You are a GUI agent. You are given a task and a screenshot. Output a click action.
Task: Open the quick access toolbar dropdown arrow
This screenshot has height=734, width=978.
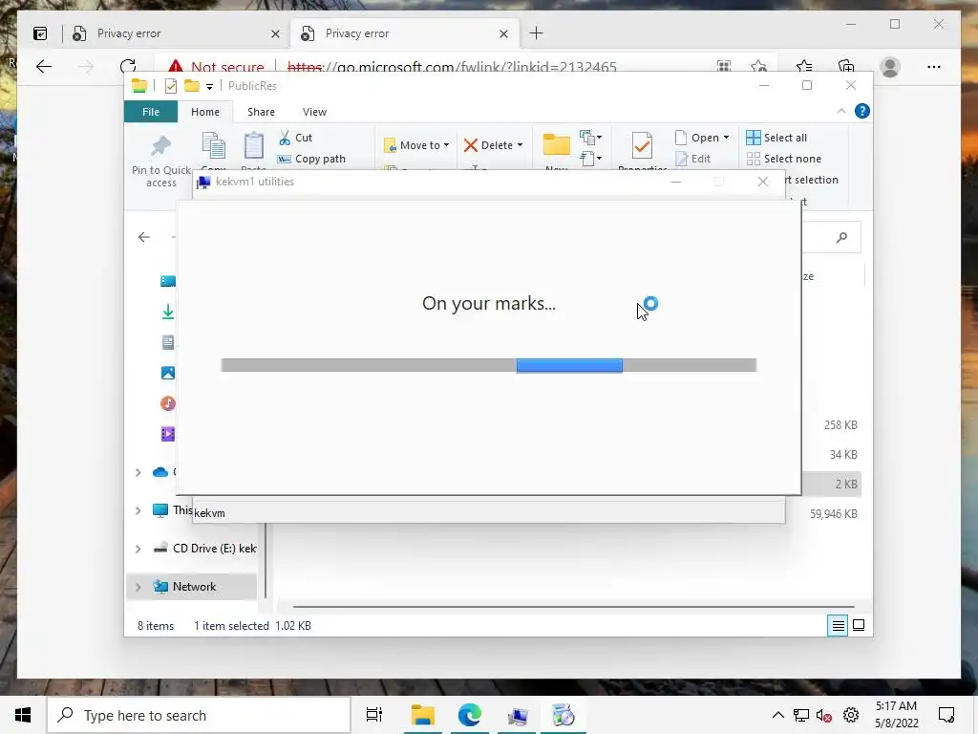[x=209, y=86]
